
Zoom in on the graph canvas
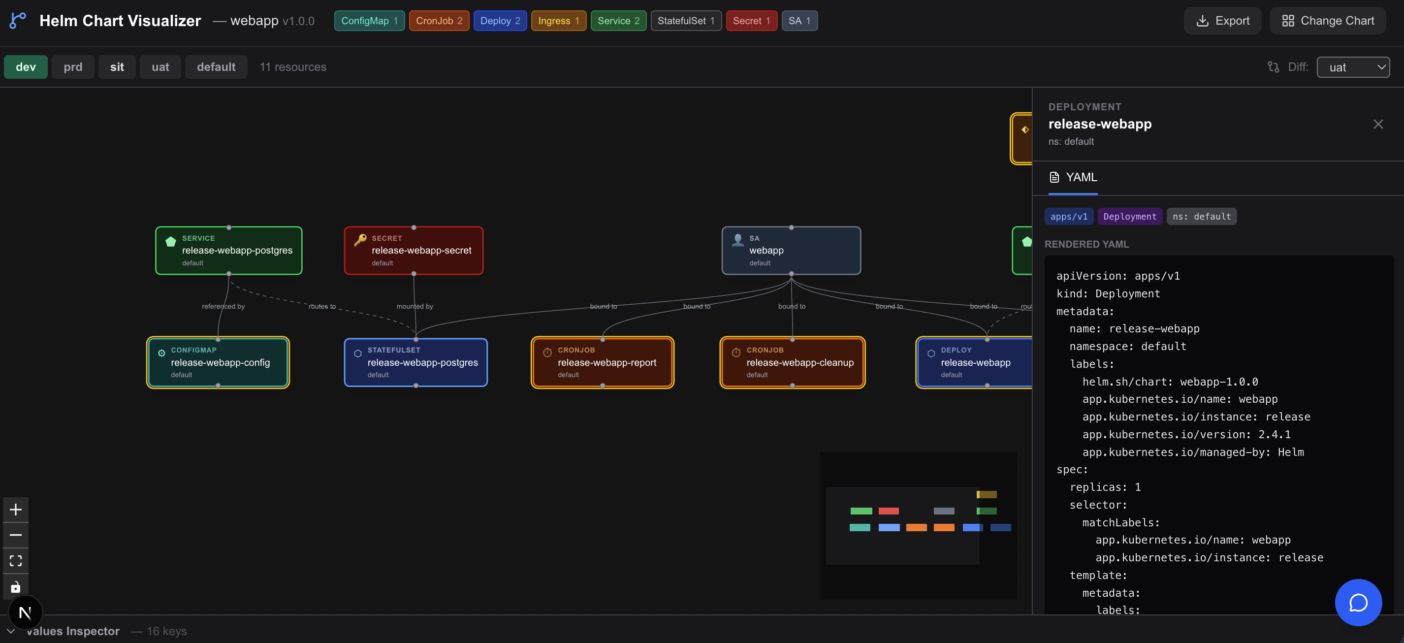16,510
